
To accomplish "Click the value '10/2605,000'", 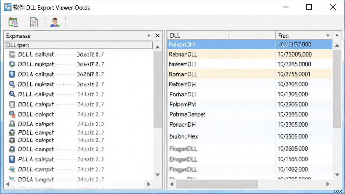I will pyautogui.click(x=292, y=149).
